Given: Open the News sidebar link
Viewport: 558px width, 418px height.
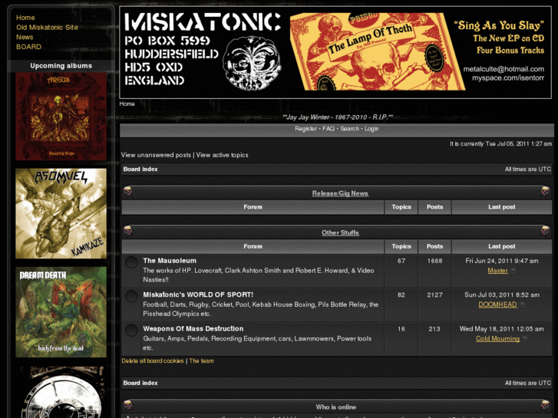Looking at the screenshot, I should [x=25, y=37].
